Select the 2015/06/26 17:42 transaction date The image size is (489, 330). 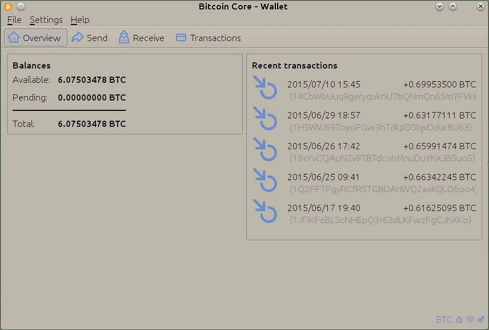pos(324,146)
